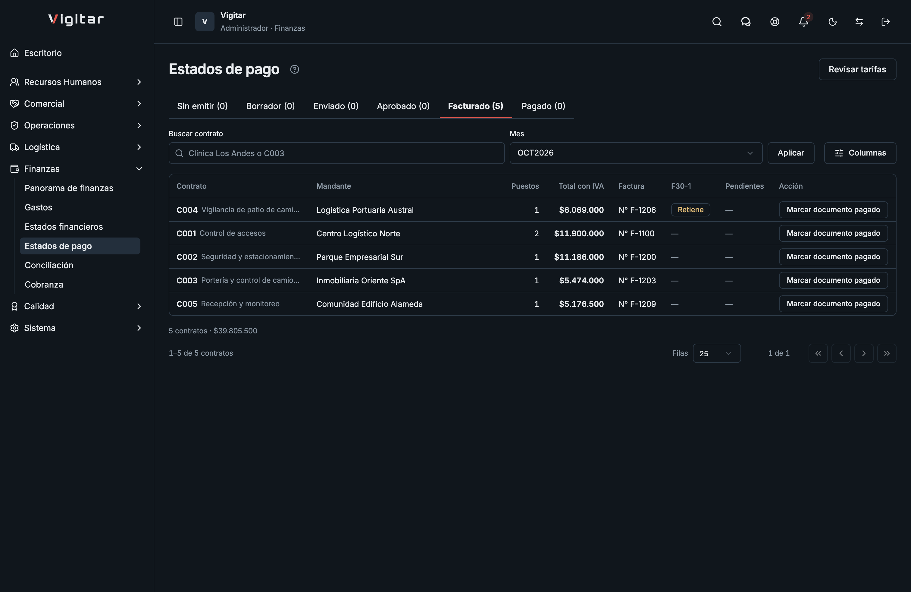The height and width of the screenshot is (592, 911).
Task: Open the Mes dropdown showing OCT2026
Action: [636, 153]
